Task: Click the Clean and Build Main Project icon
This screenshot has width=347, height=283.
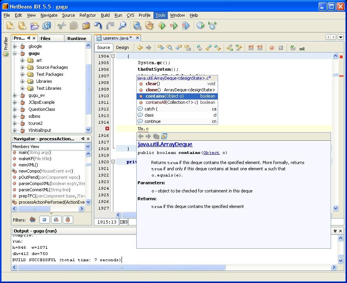Action: pos(150,26)
